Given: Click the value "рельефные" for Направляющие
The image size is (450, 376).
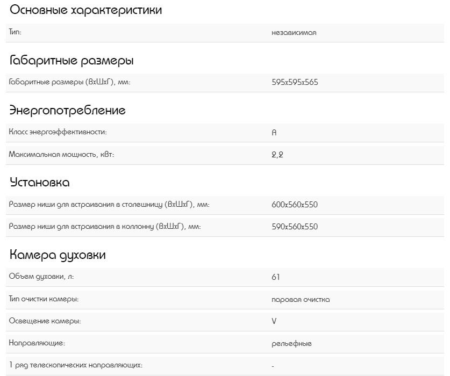Looking at the screenshot, I should pyautogui.click(x=291, y=343).
